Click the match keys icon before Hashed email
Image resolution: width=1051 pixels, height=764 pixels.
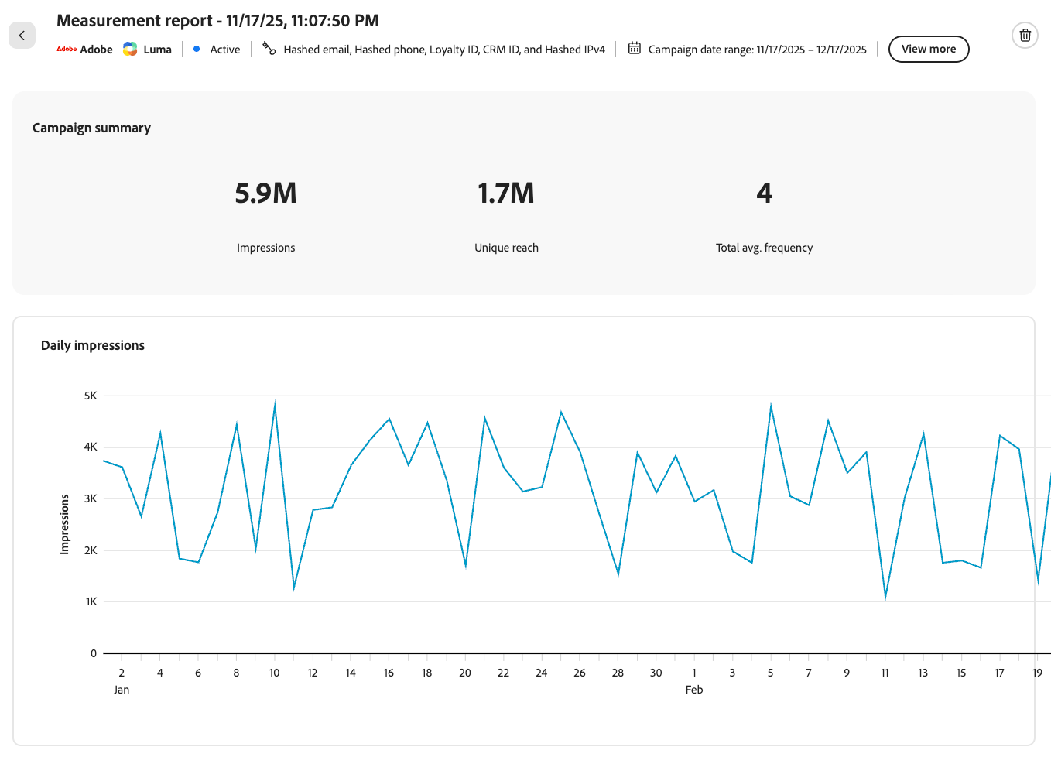(x=269, y=48)
